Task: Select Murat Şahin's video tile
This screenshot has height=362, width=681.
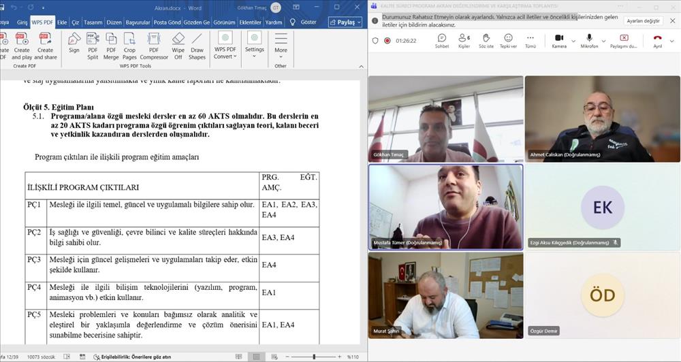Action: 445,295
